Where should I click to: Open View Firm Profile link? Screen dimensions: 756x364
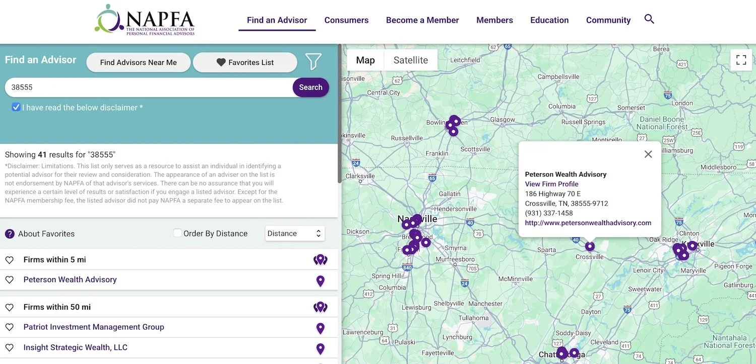[551, 184]
